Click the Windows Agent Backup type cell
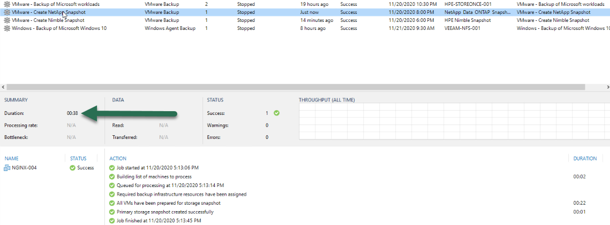This screenshot has height=225, width=610. [x=170, y=28]
